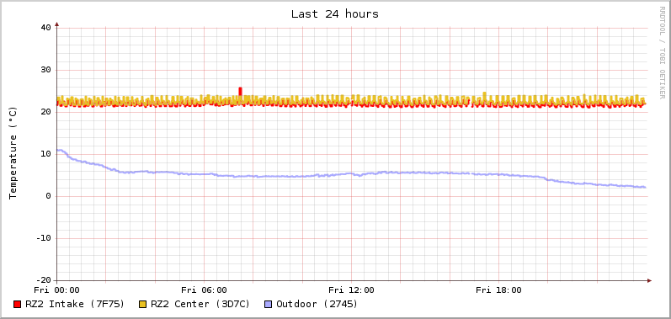671x319 pixels.
Task: Select the Outdoor (2745) legend label
Action: pos(317,304)
